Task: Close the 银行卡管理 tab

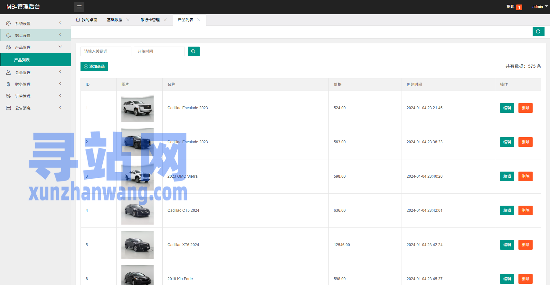Action: click(165, 20)
